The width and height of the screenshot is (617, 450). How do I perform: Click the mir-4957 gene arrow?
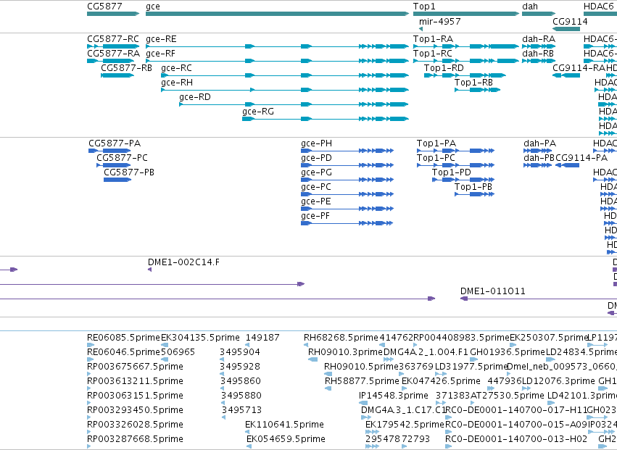tap(421, 29)
